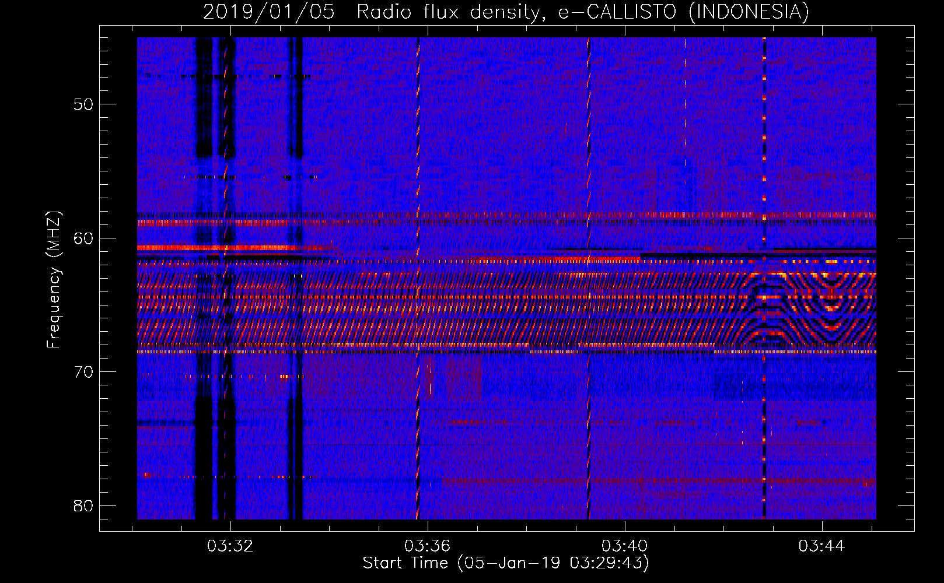Click the 60 MHz frequency axis label
Screen dimensions: 944x583
83,238
